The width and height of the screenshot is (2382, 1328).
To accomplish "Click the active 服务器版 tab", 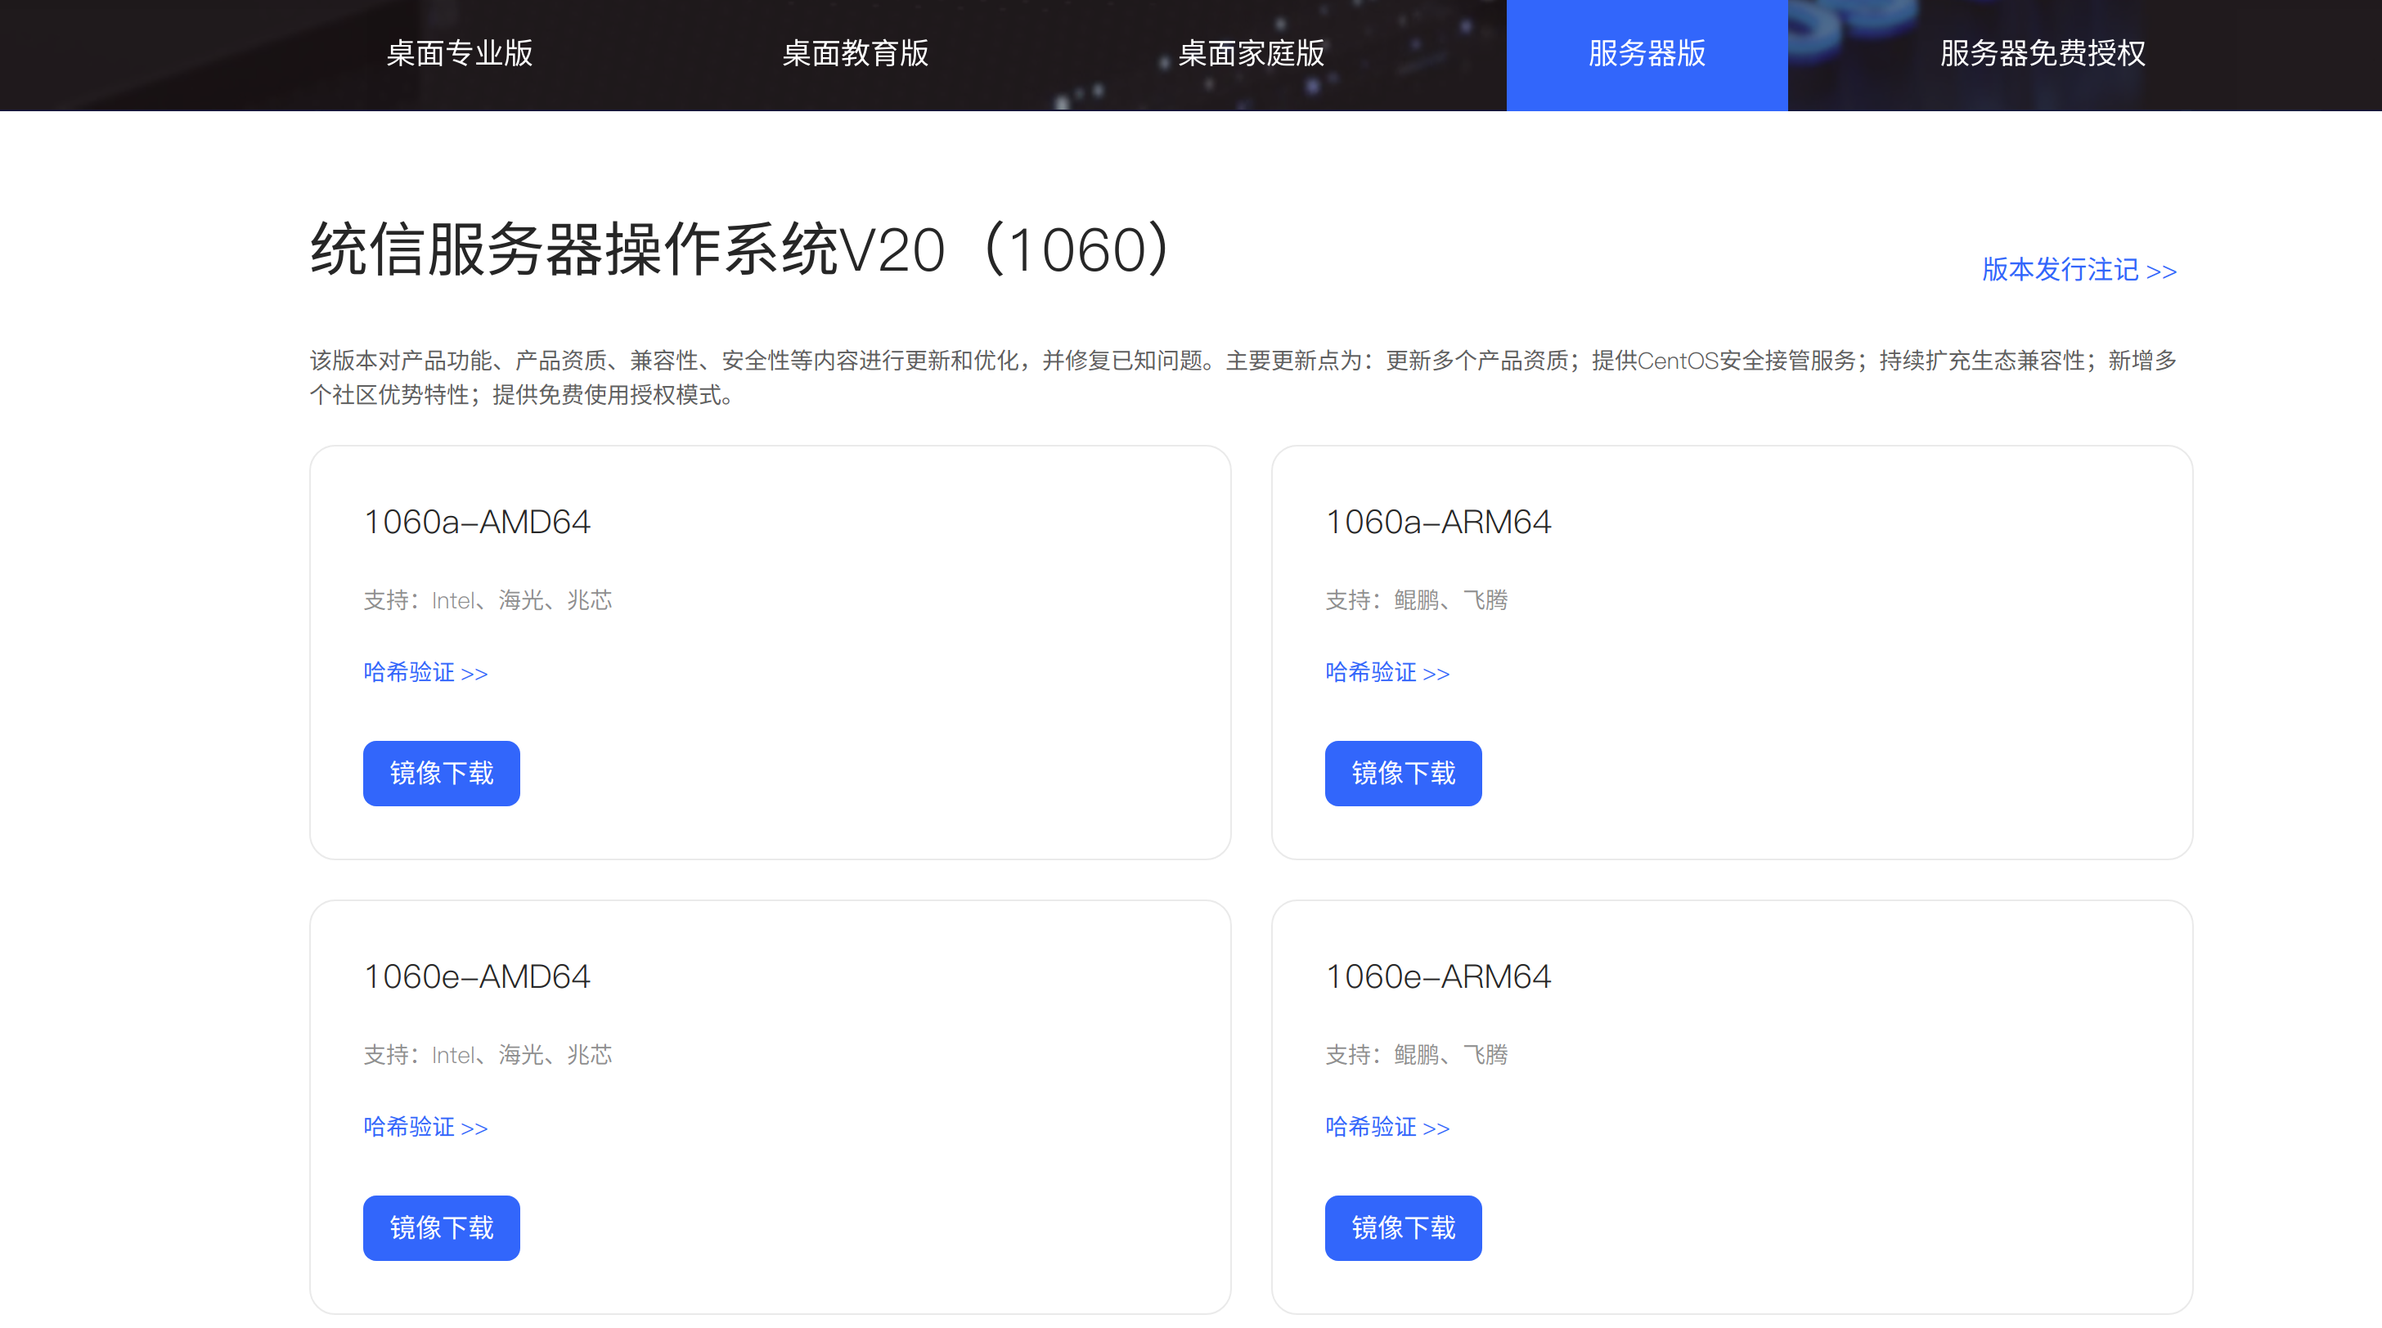I will [x=1646, y=54].
